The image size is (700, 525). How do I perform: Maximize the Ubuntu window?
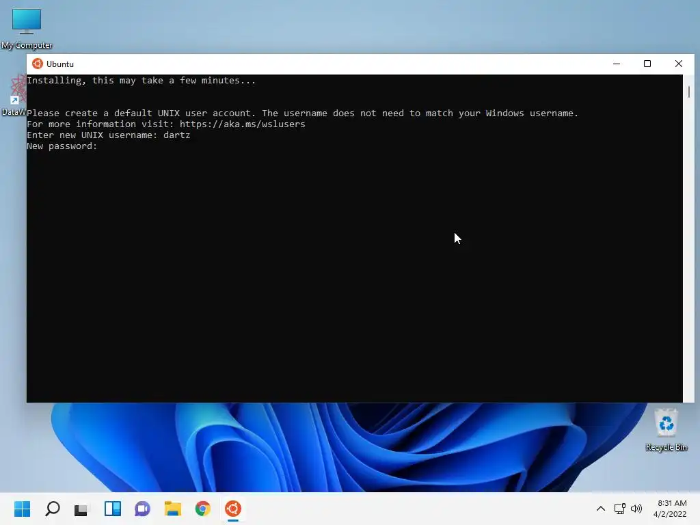point(647,64)
